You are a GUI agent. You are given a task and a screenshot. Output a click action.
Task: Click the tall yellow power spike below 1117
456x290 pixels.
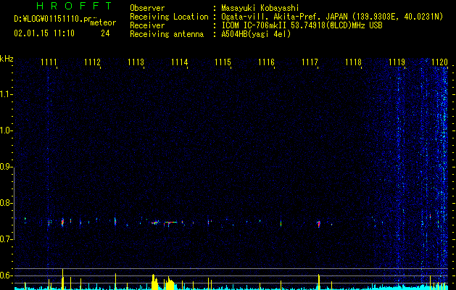[x=319, y=282]
